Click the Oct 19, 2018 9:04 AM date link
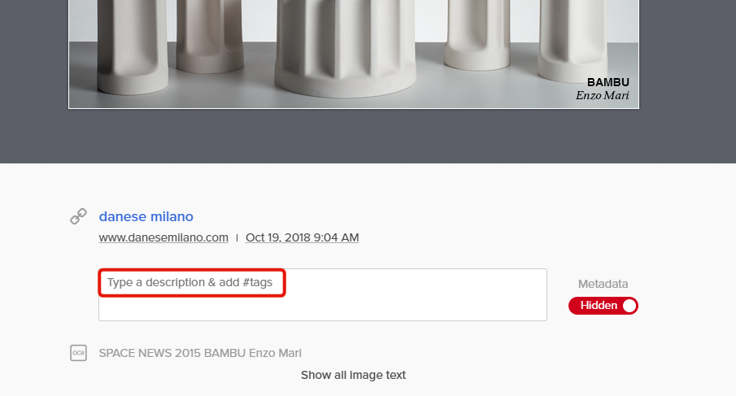The width and height of the screenshot is (736, 396). point(303,237)
